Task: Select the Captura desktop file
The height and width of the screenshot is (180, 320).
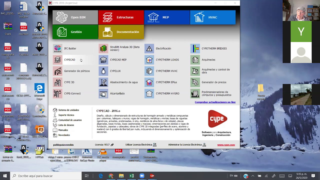Action: click(x=23, y=50)
